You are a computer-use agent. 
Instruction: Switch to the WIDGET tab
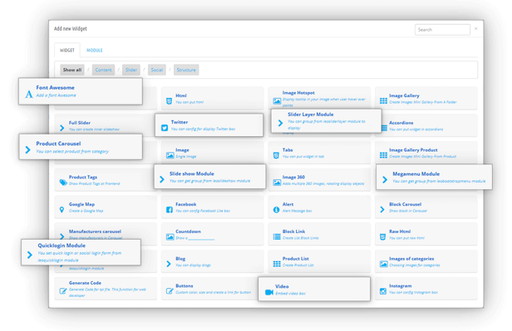click(67, 50)
